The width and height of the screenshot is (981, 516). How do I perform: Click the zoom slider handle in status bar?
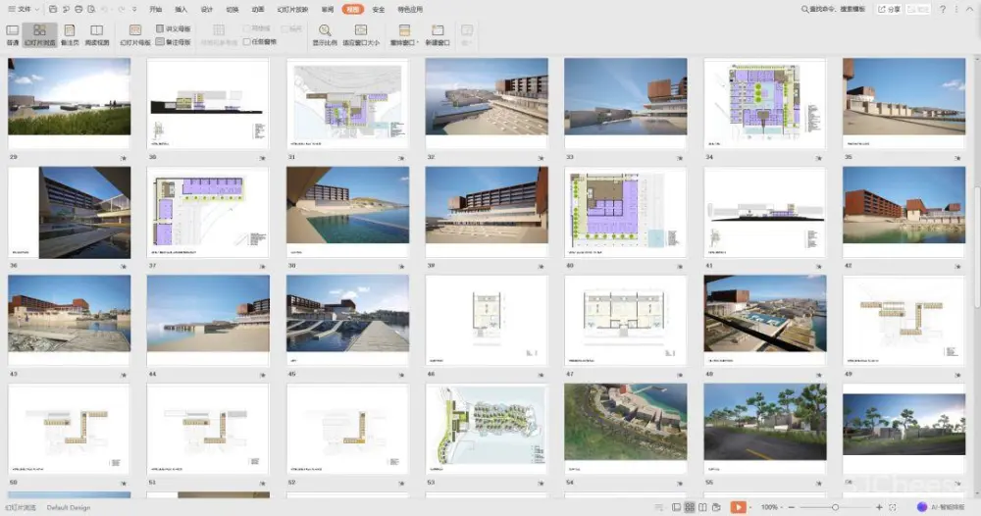[835, 507]
